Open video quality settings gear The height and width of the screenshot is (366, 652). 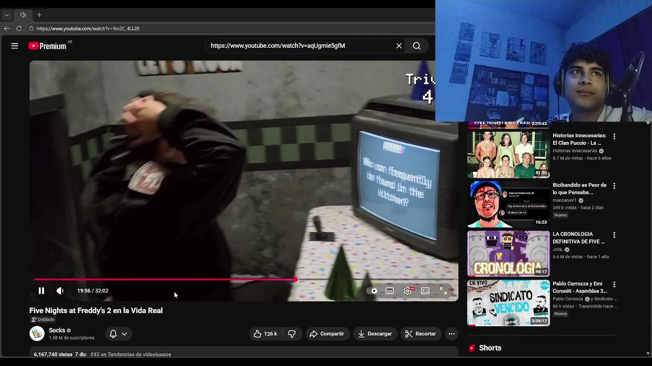point(407,291)
